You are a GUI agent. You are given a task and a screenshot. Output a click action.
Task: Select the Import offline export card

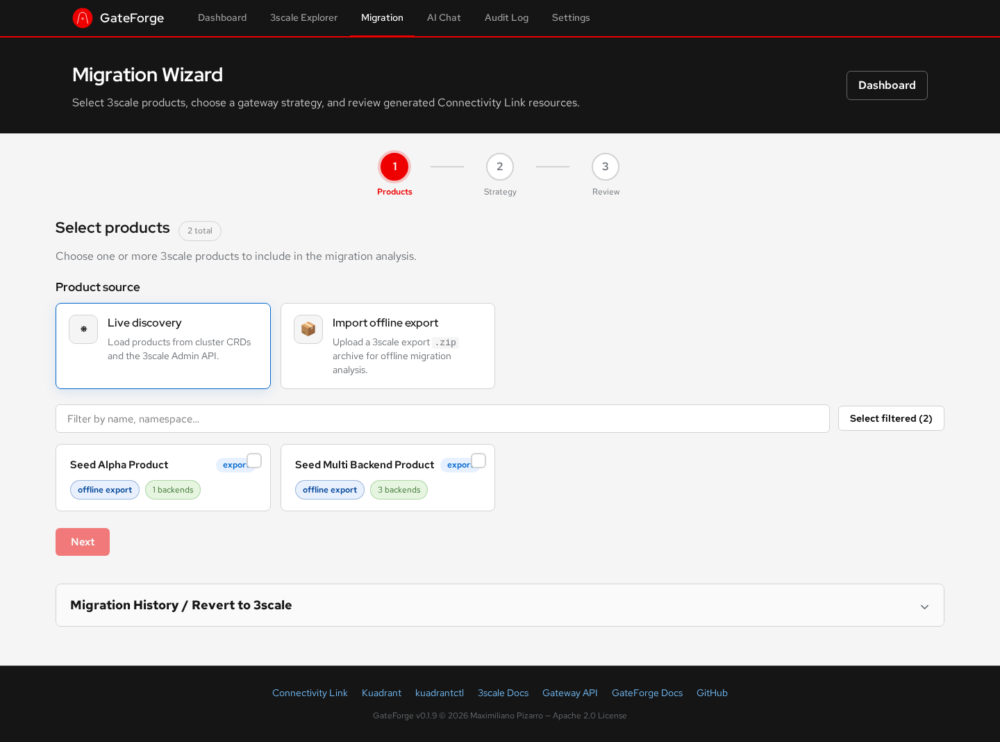pyautogui.click(x=387, y=346)
